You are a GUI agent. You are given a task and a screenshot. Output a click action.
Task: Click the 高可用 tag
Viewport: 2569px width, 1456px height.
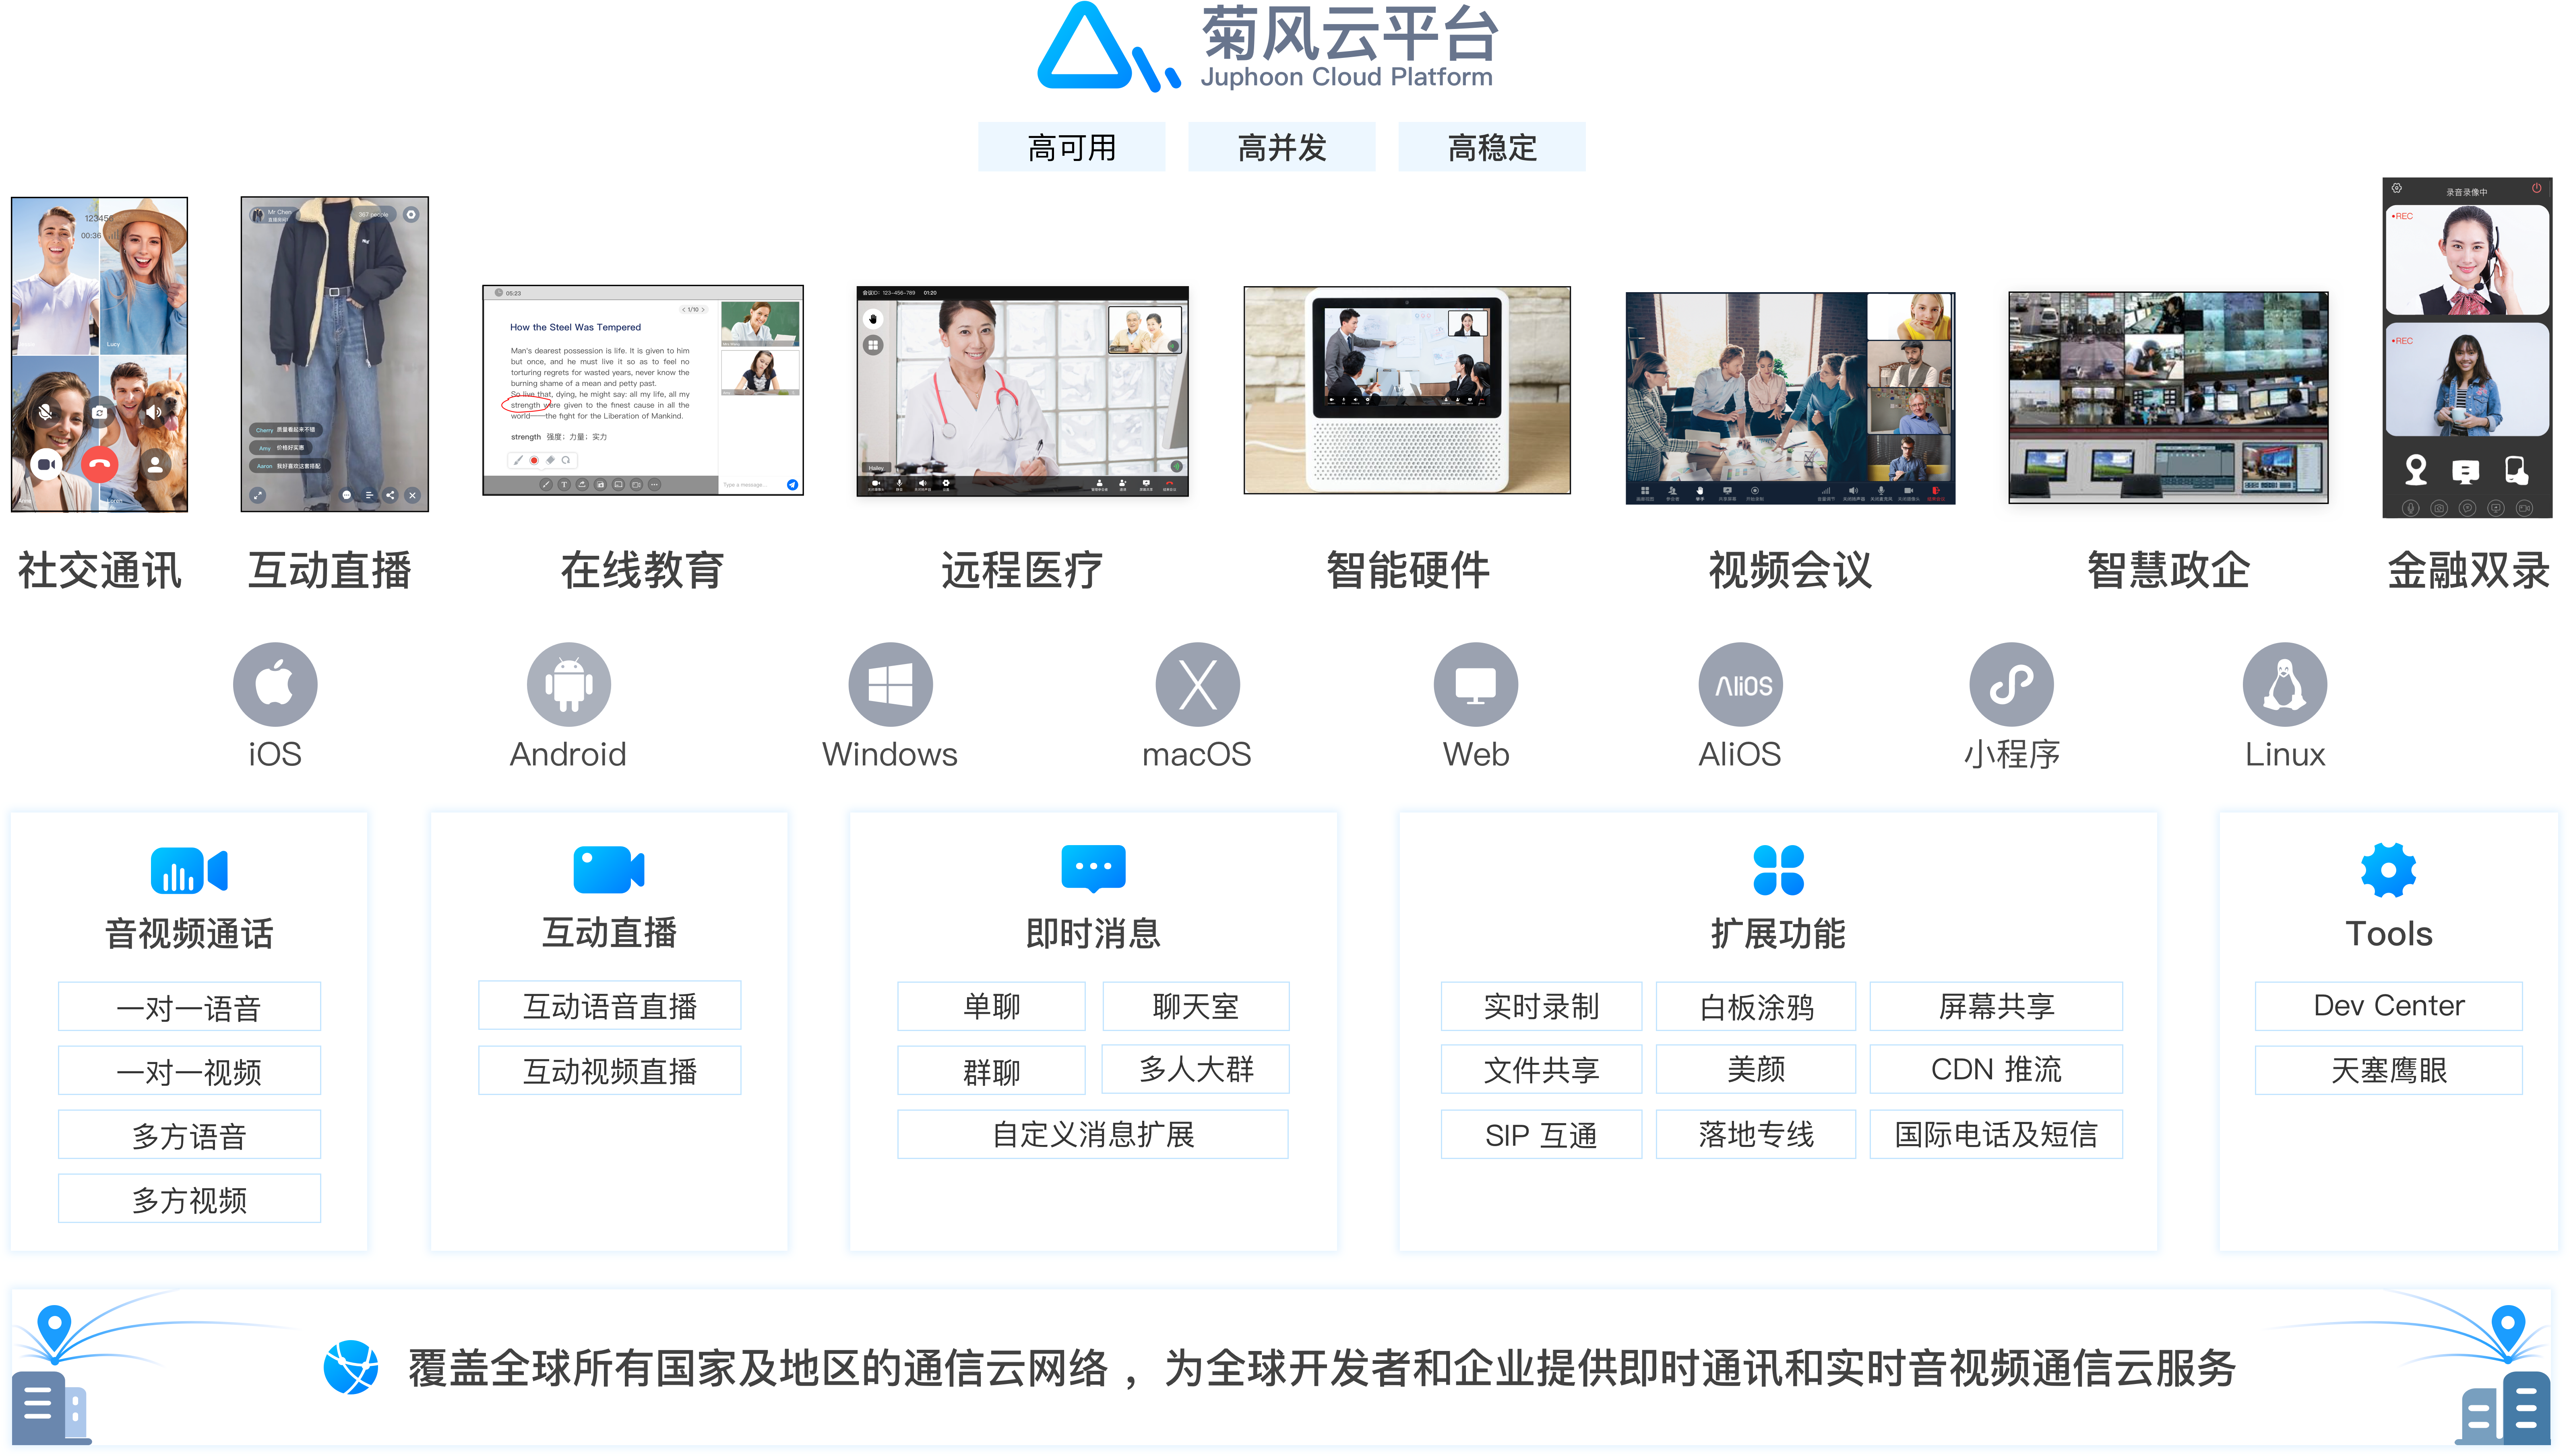point(1071,147)
